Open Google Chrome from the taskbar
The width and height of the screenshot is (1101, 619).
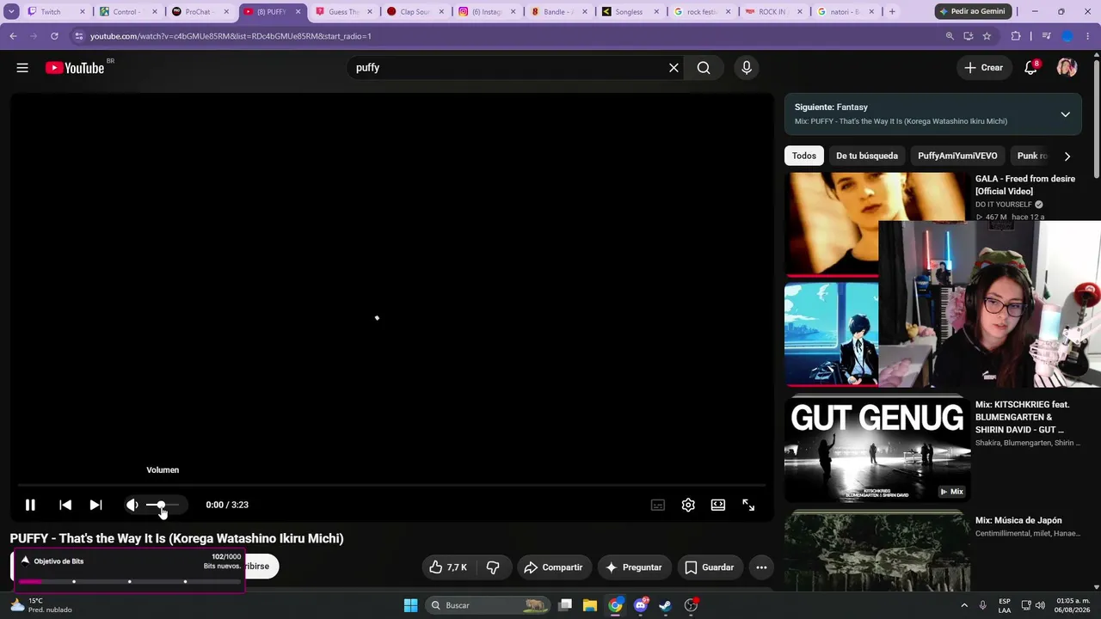[x=615, y=605]
